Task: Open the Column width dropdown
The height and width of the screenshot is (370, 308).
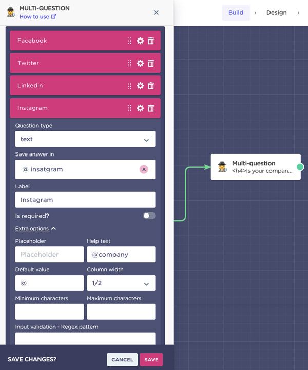Action: [121, 283]
